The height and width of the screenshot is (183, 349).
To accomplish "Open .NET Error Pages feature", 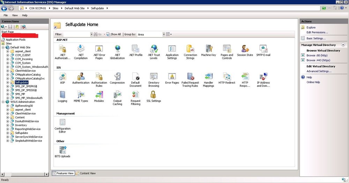I will [99, 52].
